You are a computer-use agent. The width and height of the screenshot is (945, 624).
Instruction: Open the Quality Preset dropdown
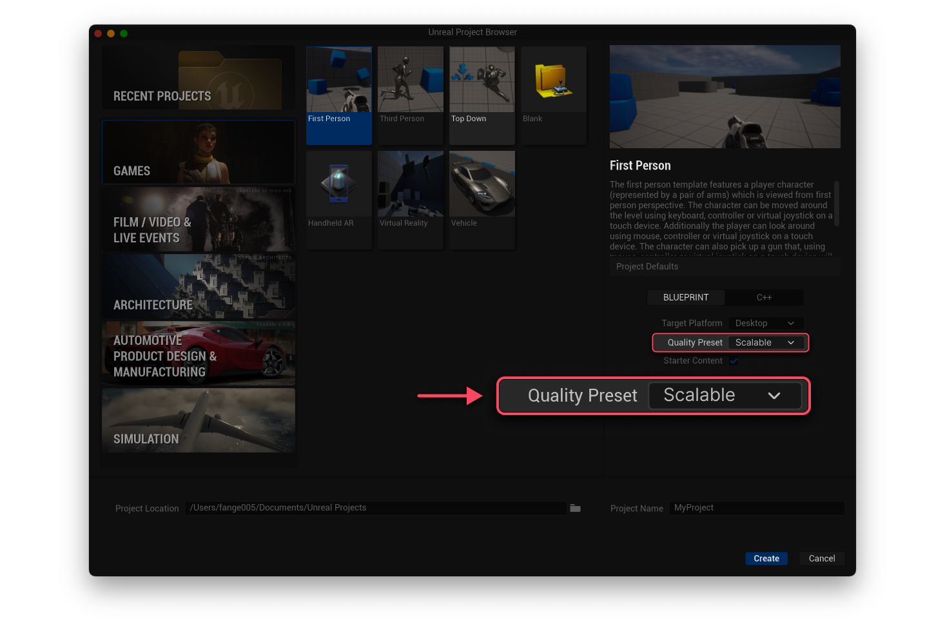coord(766,342)
